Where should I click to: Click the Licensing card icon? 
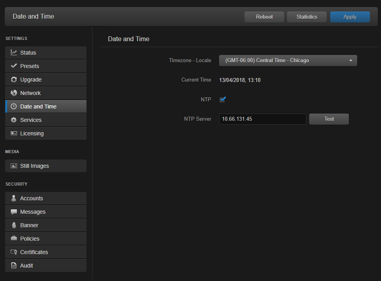[14, 133]
